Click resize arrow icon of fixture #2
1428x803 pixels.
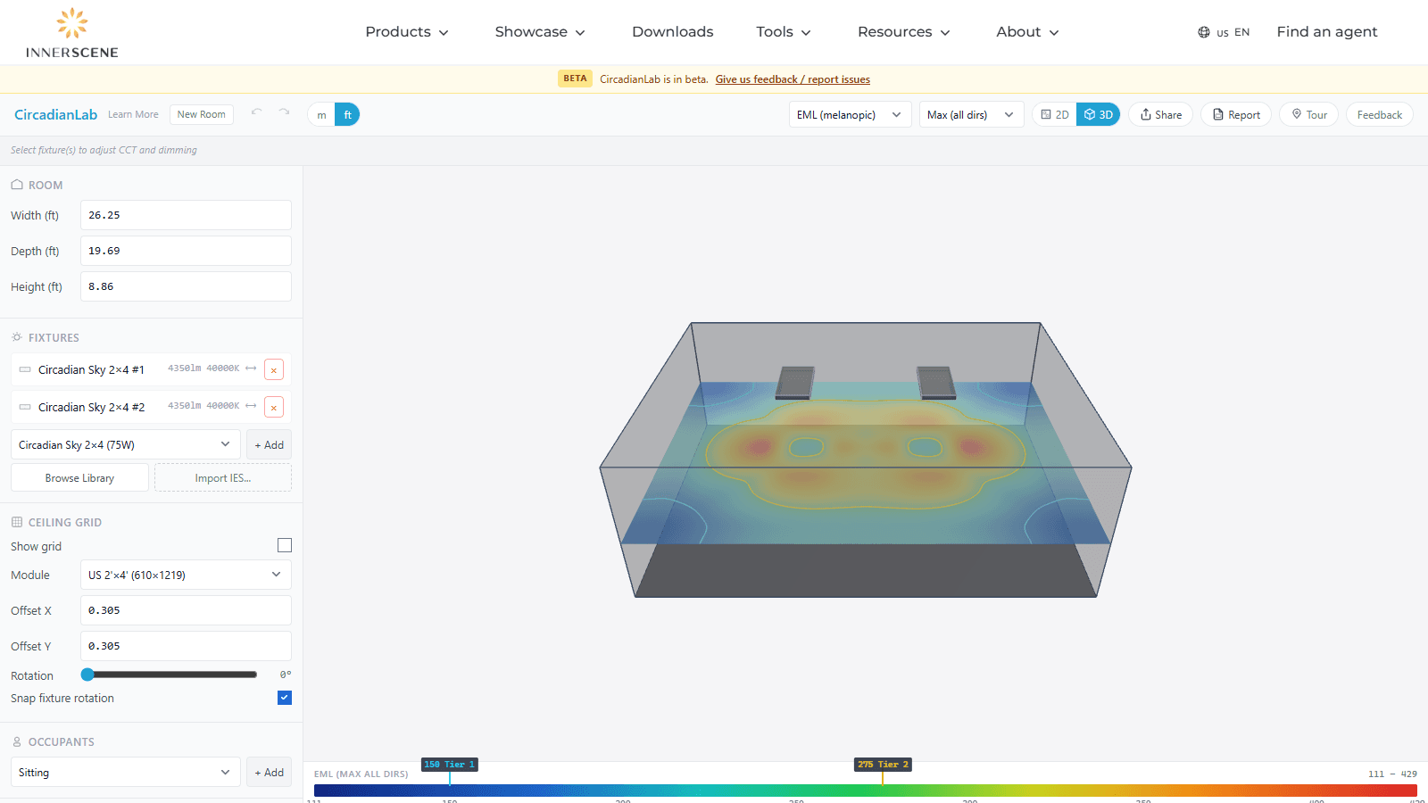coord(251,406)
